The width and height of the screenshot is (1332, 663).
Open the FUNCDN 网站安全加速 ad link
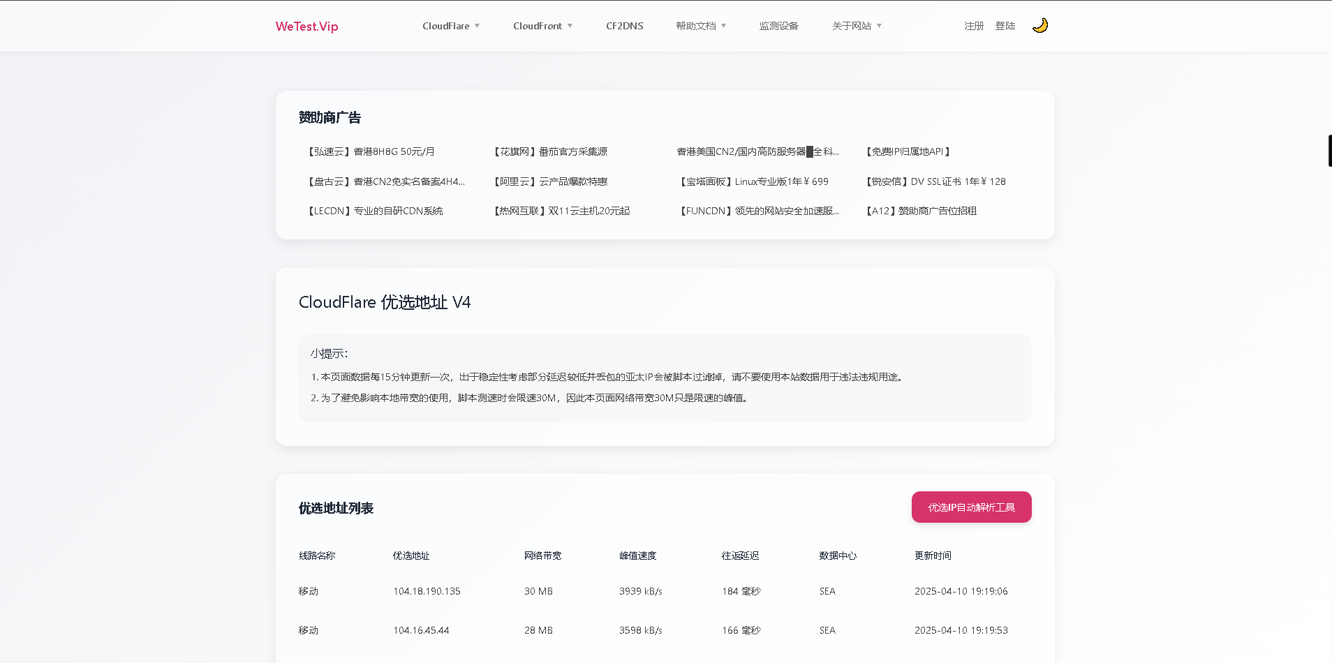[x=758, y=211]
